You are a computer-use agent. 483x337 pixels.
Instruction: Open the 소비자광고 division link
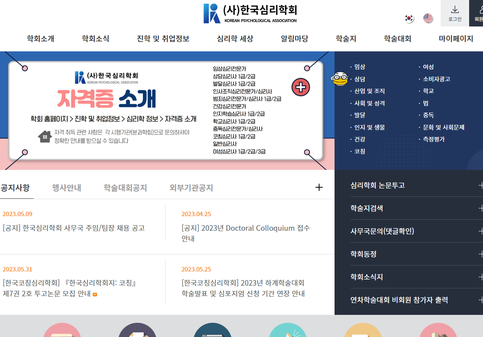click(x=436, y=79)
